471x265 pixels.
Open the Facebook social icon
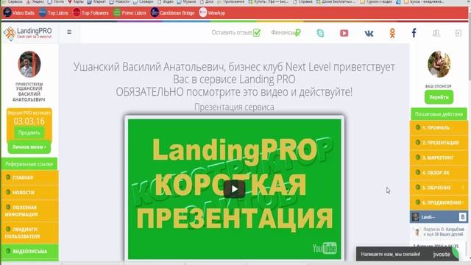(x=414, y=32)
